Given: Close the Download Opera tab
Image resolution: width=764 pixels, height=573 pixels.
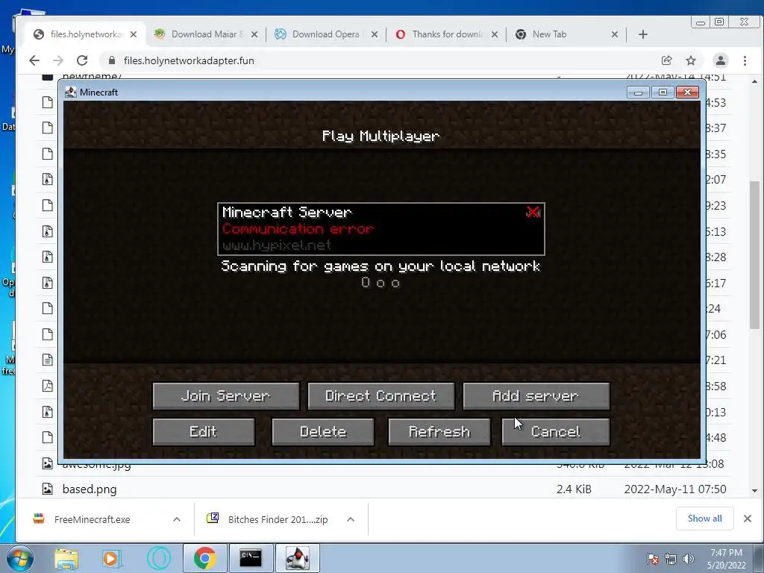Looking at the screenshot, I should [375, 34].
